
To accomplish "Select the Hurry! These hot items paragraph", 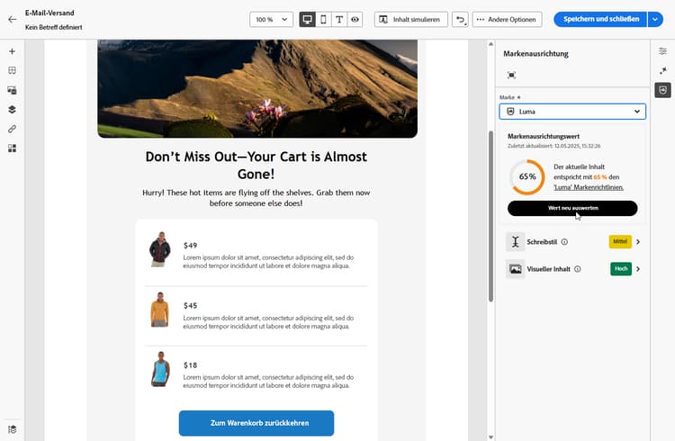I will coord(256,198).
